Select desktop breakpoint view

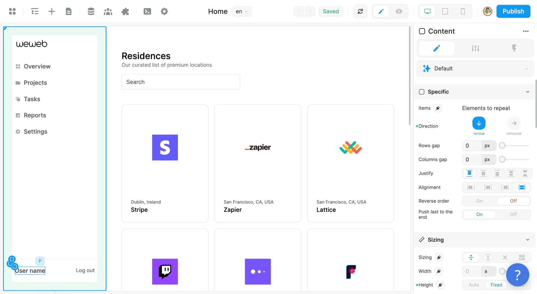pyautogui.click(x=427, y=11)
